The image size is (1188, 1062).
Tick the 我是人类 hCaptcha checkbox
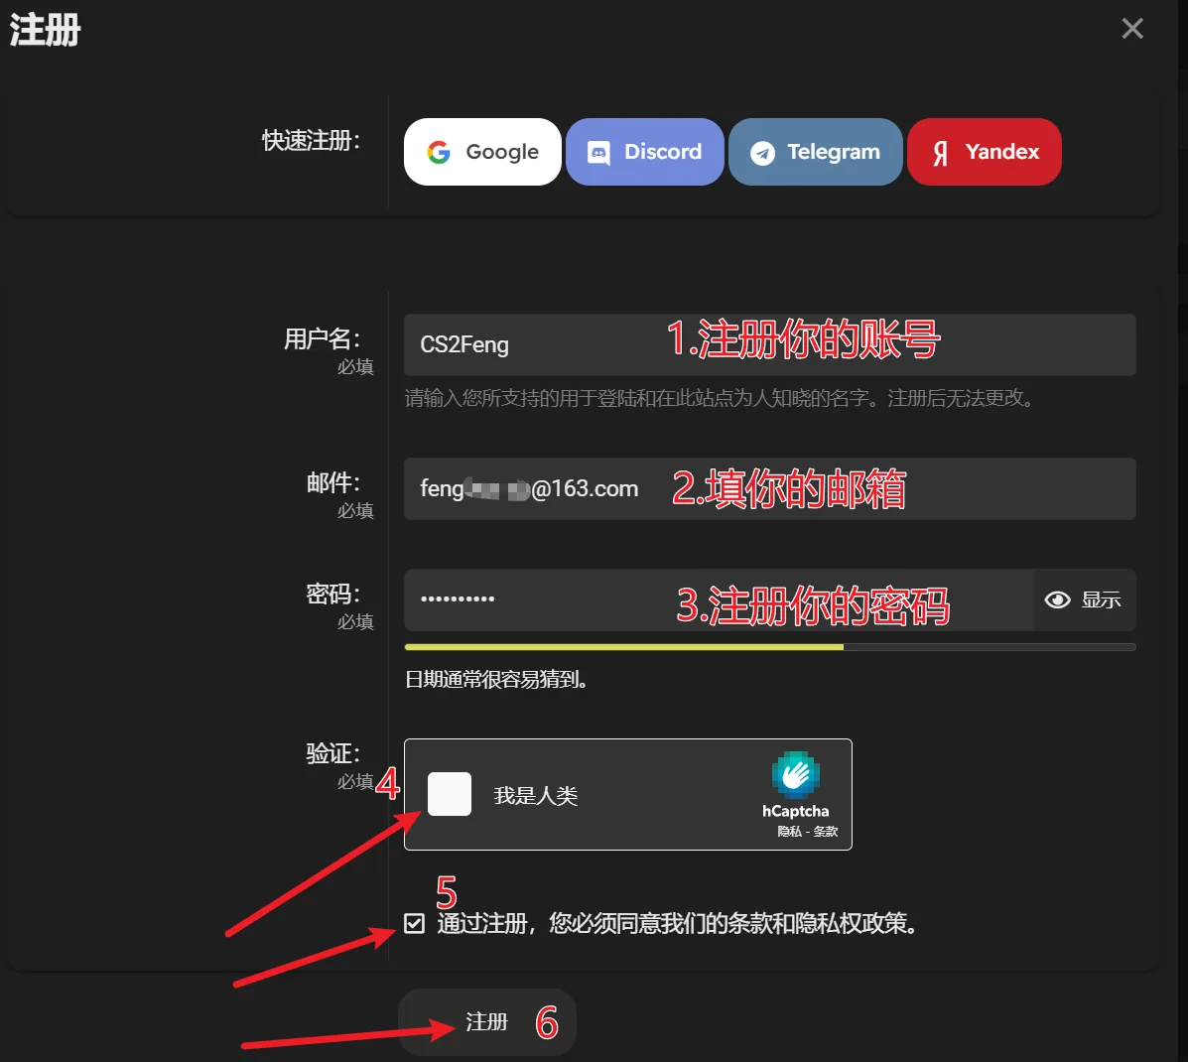[450, 794]
